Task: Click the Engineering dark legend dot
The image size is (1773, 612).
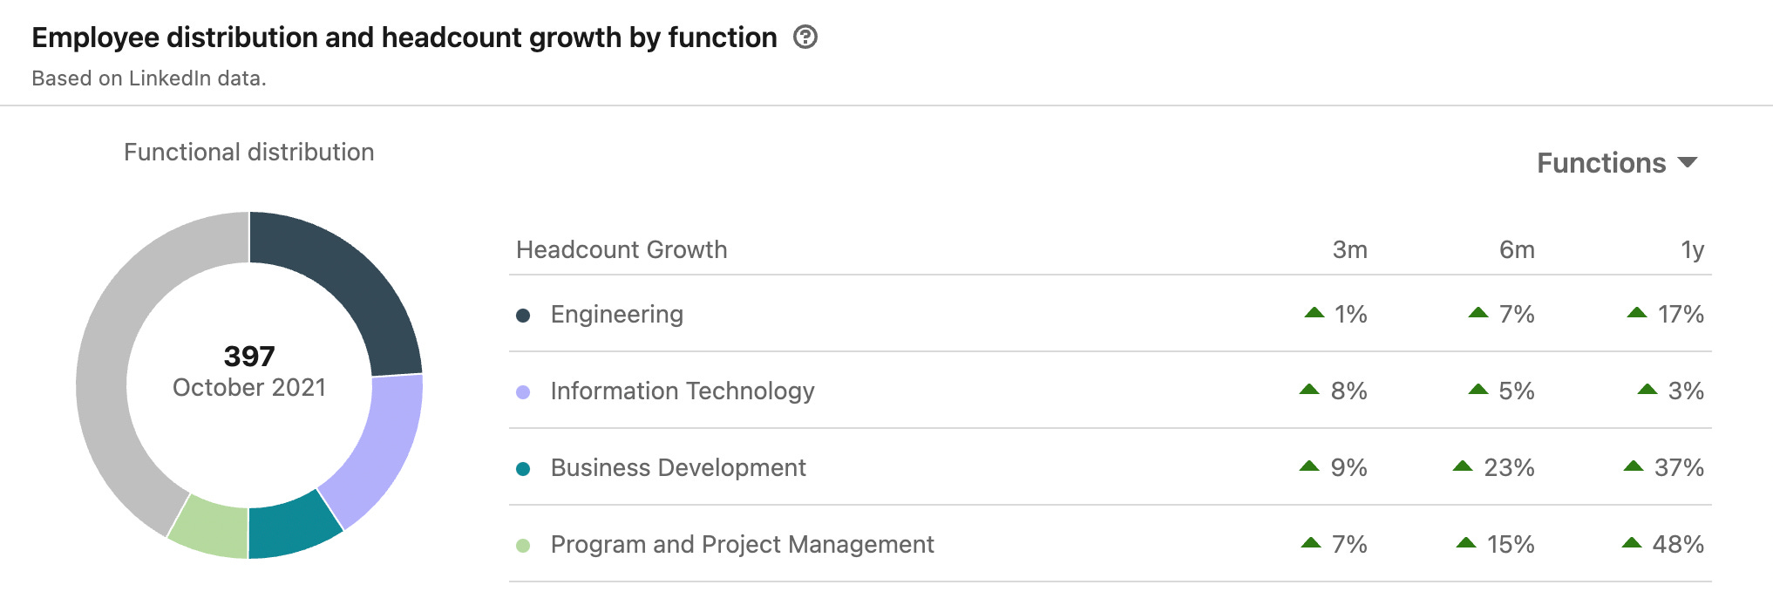Action: (523, 316)
